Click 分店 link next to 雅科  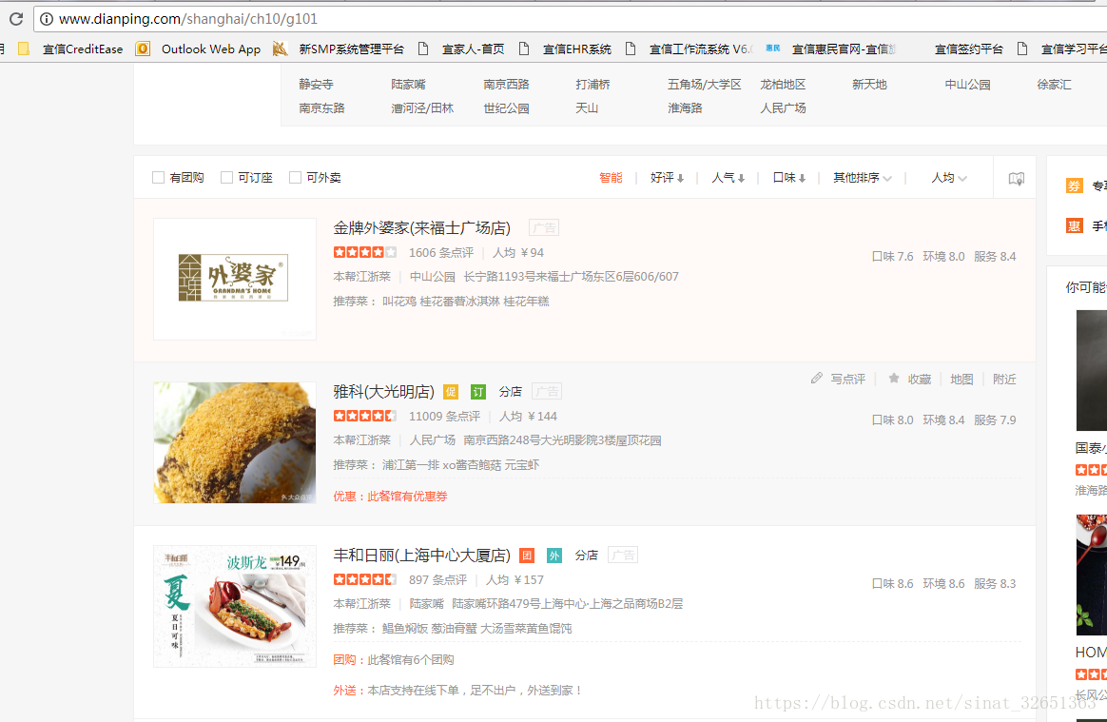tap(511, 391)
